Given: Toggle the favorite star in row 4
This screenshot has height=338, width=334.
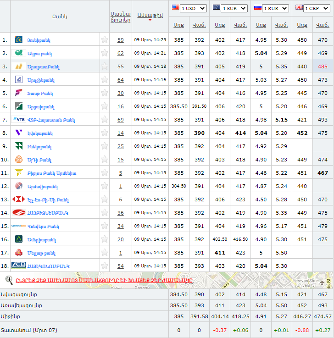Looking at the screenshot, I should point(105,79).
